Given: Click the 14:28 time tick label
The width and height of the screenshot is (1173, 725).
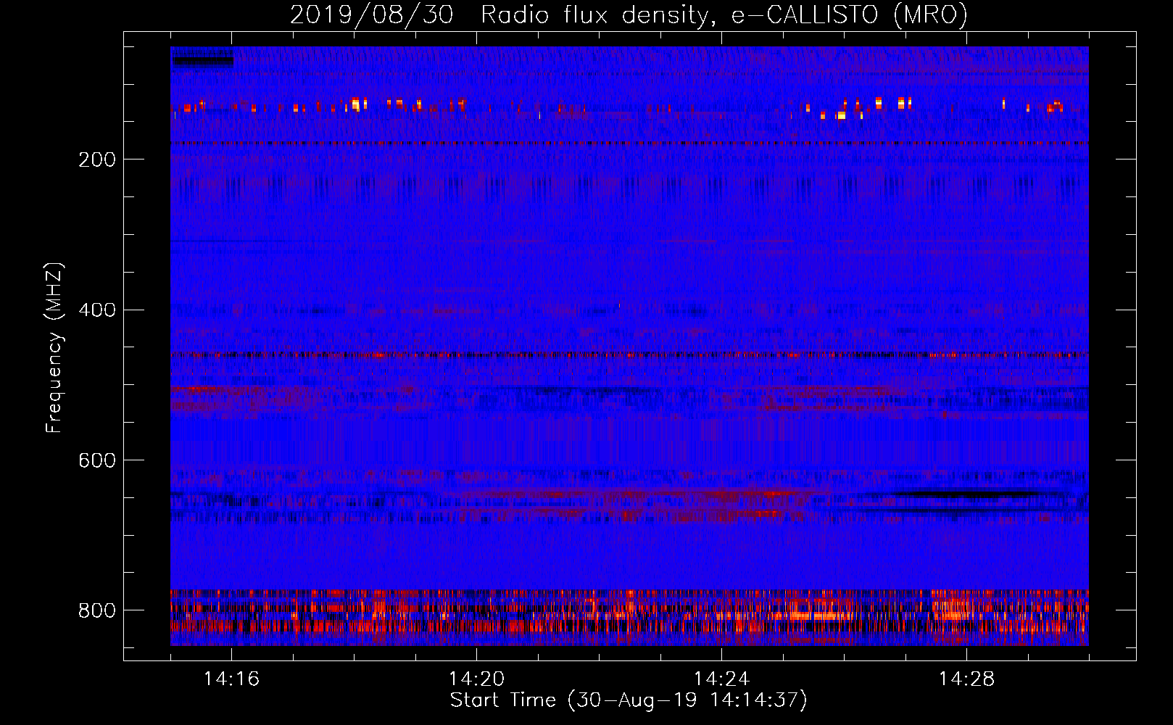Looking at the screenshot, I should tap(966, 679).
